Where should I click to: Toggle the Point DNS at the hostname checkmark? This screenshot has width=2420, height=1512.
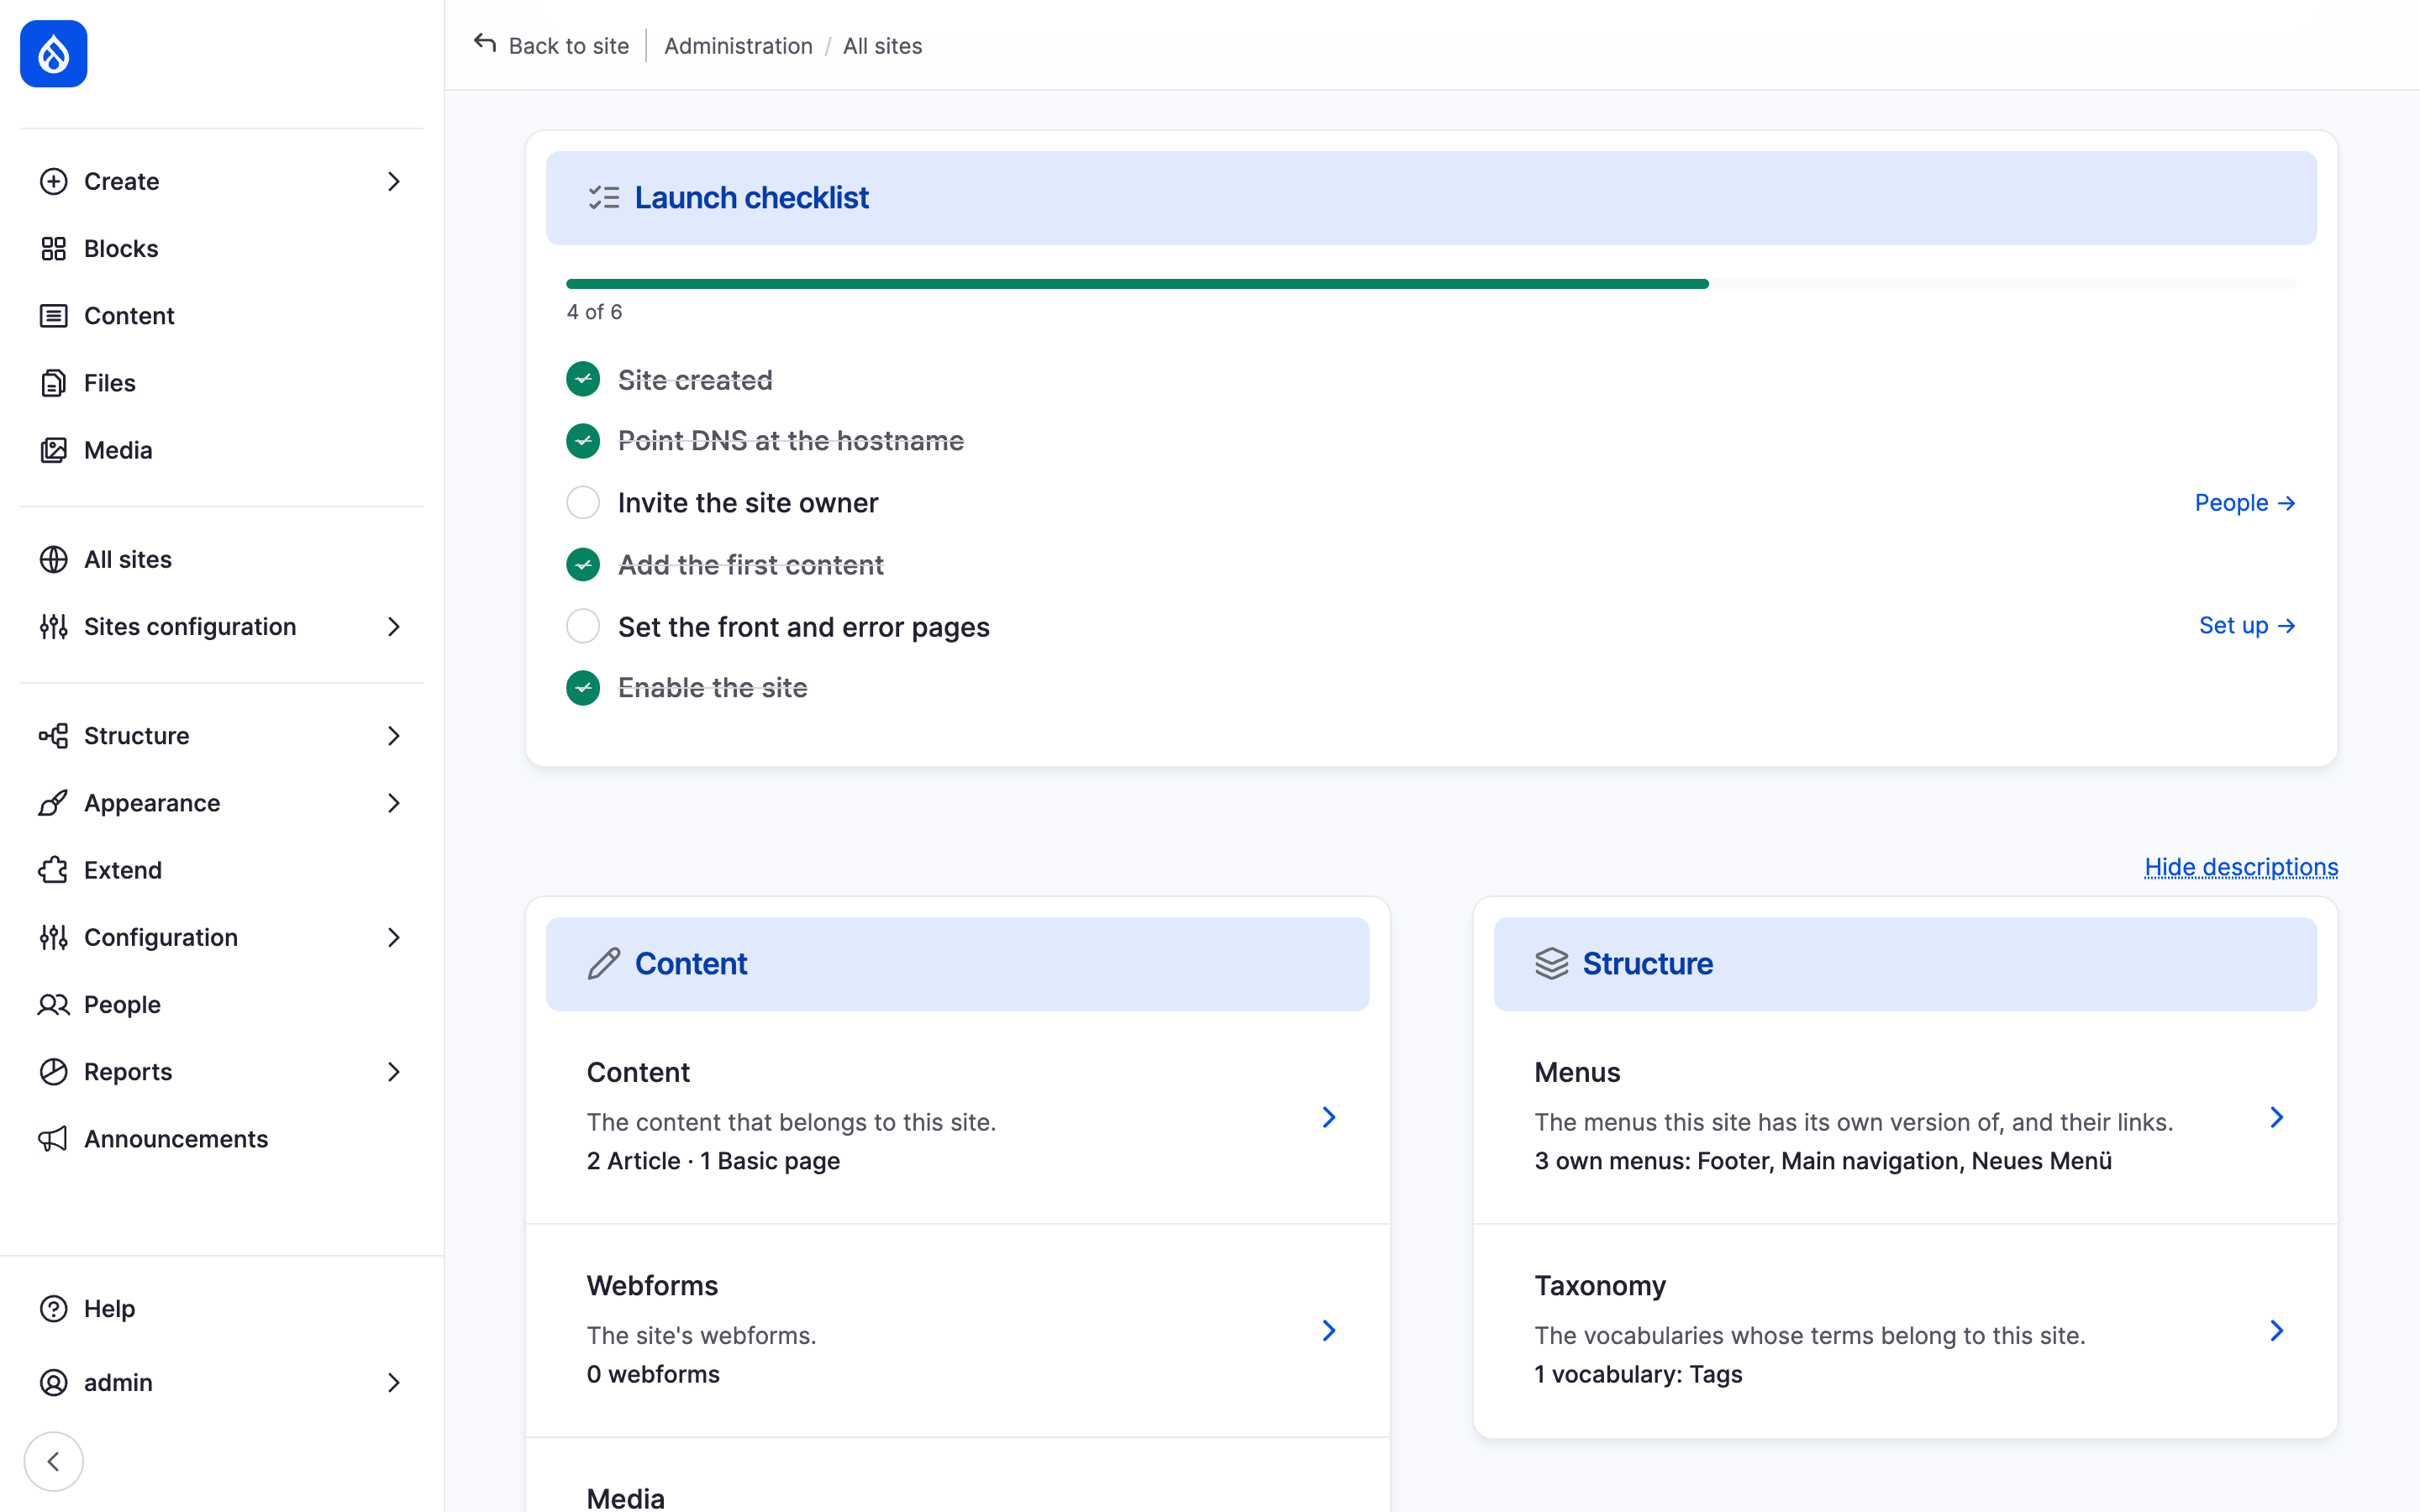pos(583,440)
